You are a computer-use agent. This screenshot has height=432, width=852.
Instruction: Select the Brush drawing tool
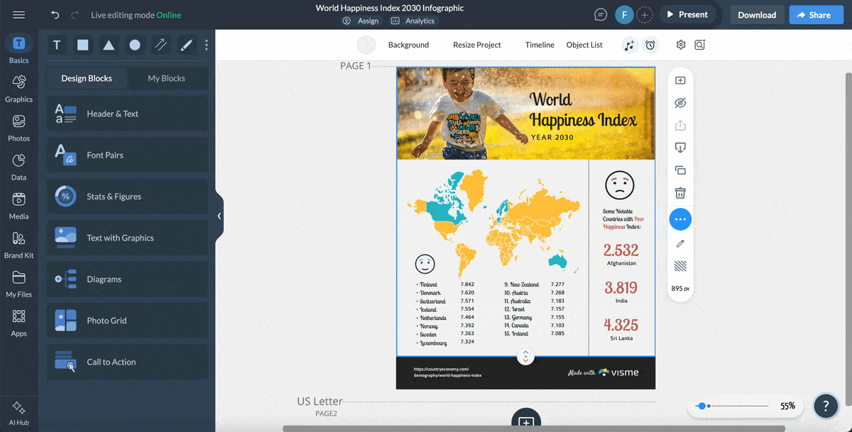point(186,45)
